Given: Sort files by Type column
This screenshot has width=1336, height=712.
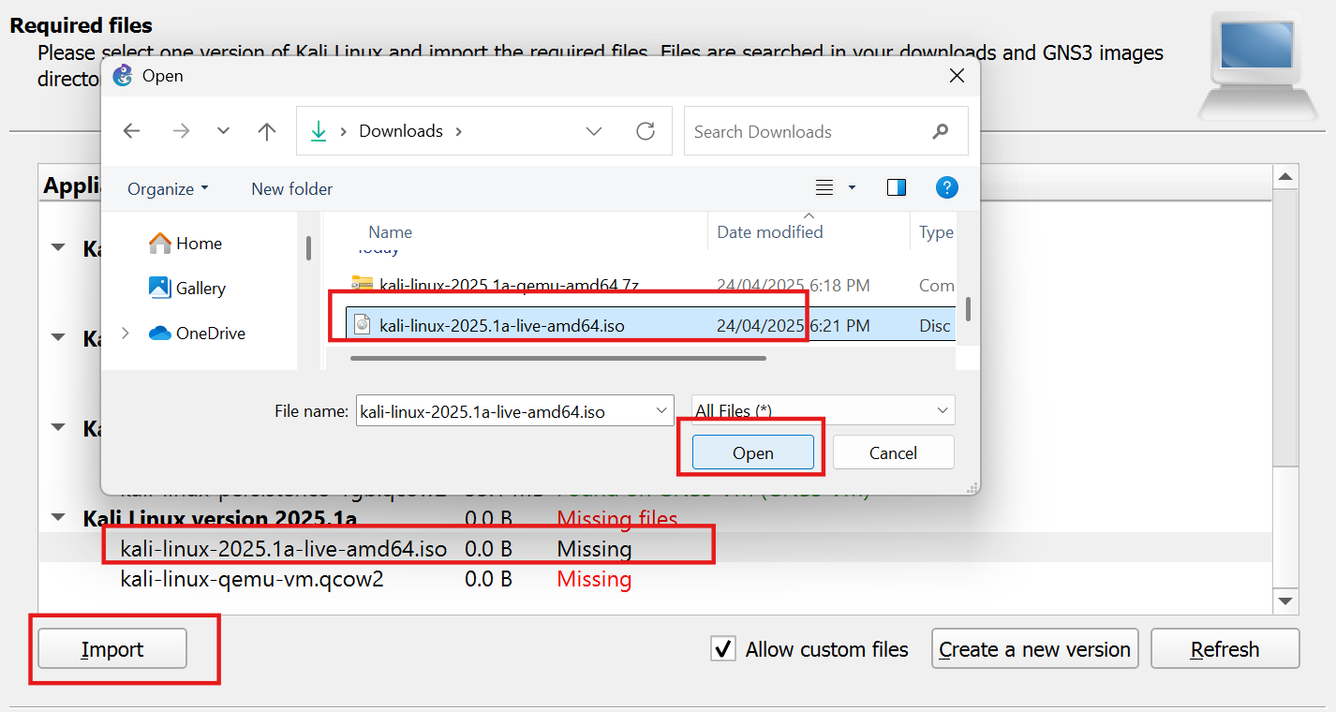Looking at the screenshot, I should (936, 232).
